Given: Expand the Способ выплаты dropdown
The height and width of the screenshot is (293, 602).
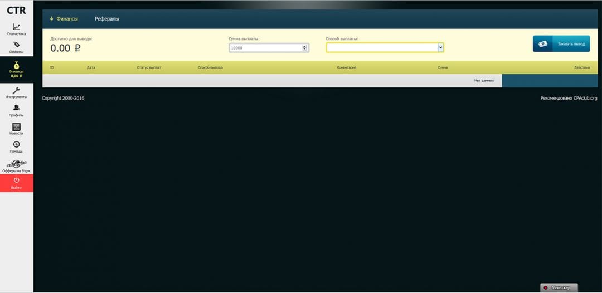Looking at the screenshot, I should [440, 48].
